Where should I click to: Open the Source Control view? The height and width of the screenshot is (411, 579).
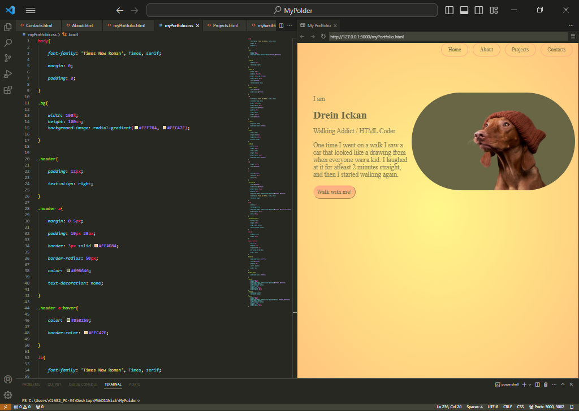point(8,58)
